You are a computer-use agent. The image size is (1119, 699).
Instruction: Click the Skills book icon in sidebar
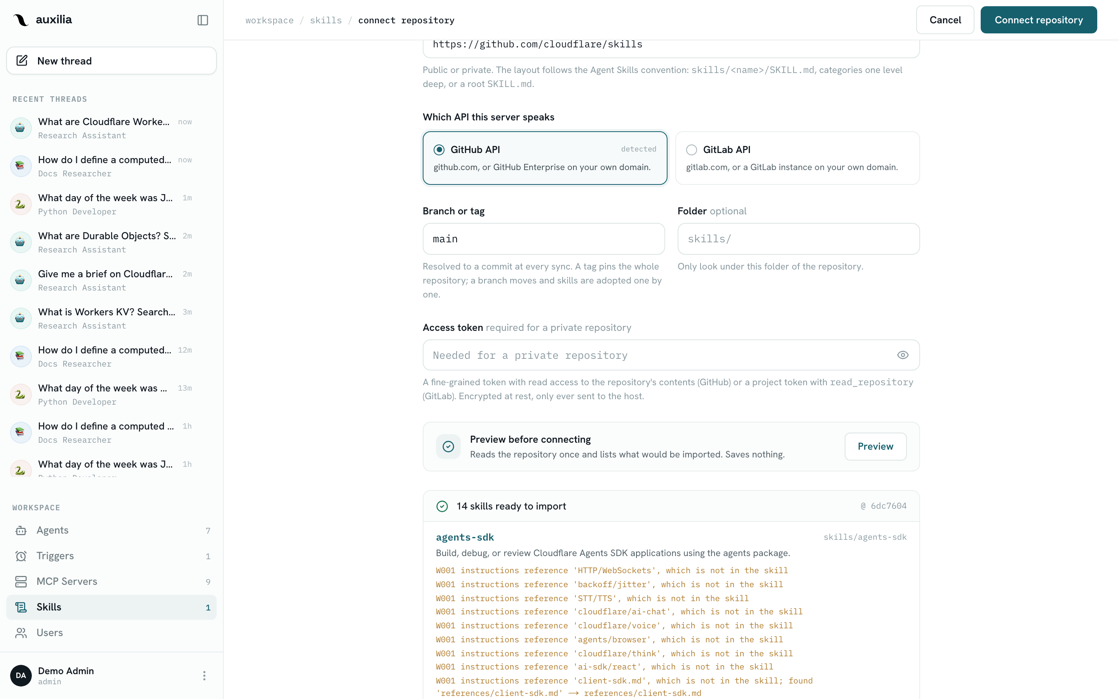click(21, 607)
